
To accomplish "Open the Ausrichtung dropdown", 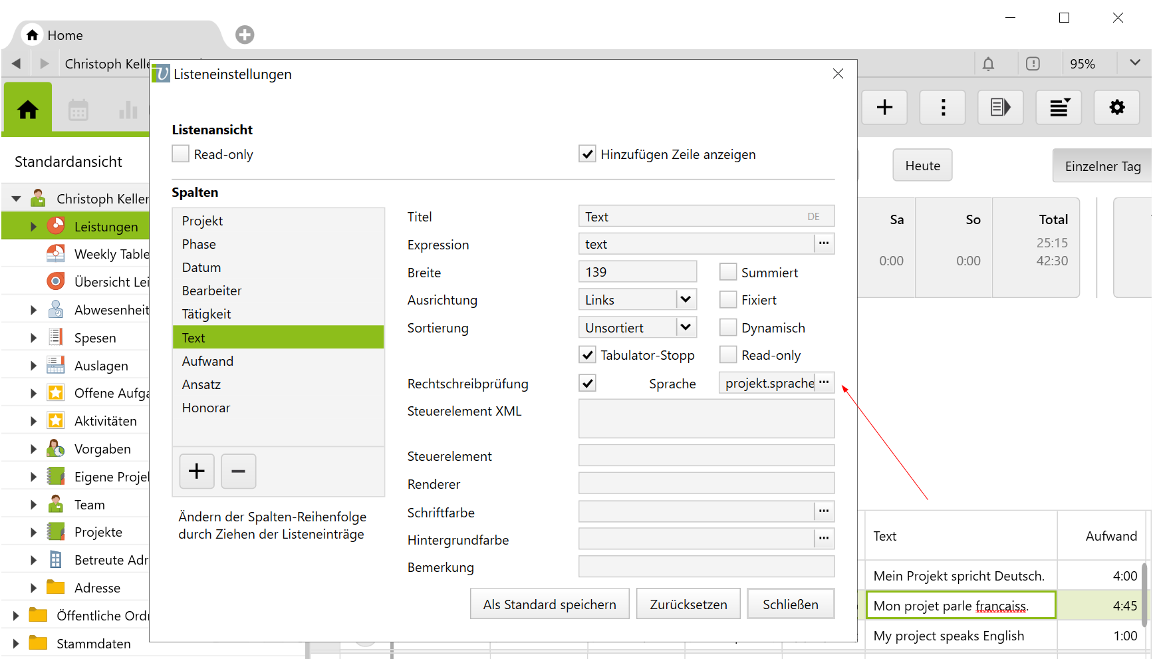I will pyautogui.click(x=686, y=300).
